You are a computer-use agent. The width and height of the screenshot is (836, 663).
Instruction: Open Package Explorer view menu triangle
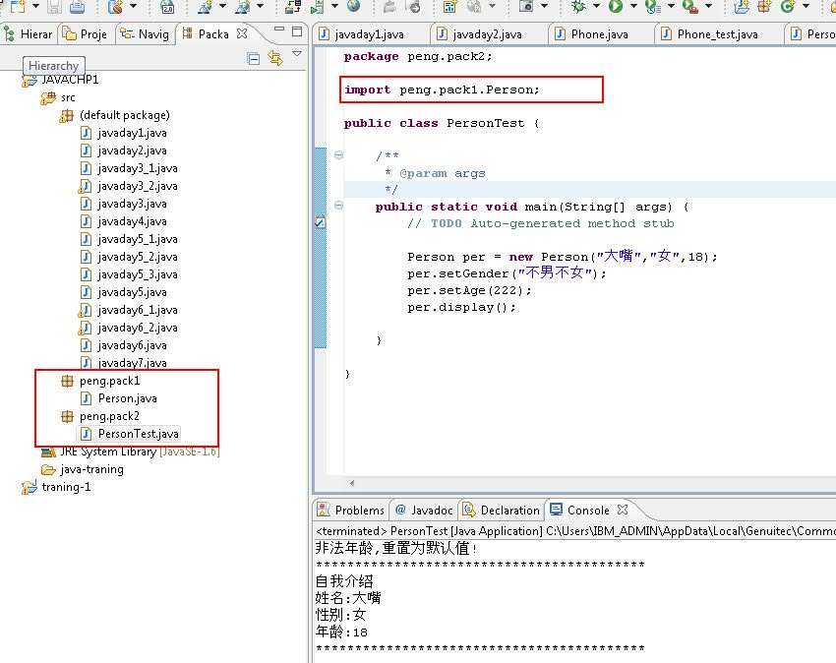(297, 53)
